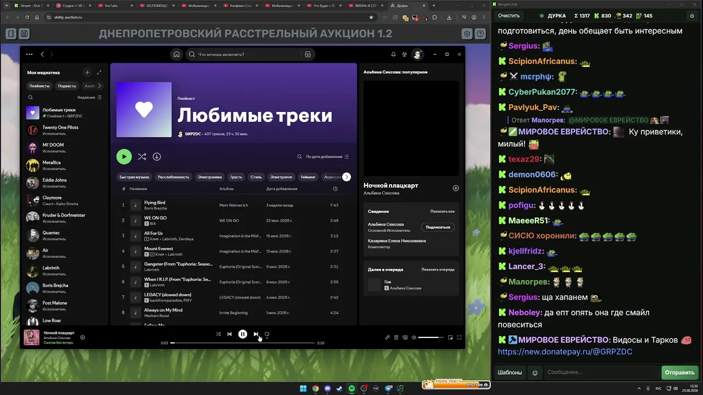This screenshot has width=703, height=395.
Task: Filter library by Подкасты
Action: coord(67,86)
